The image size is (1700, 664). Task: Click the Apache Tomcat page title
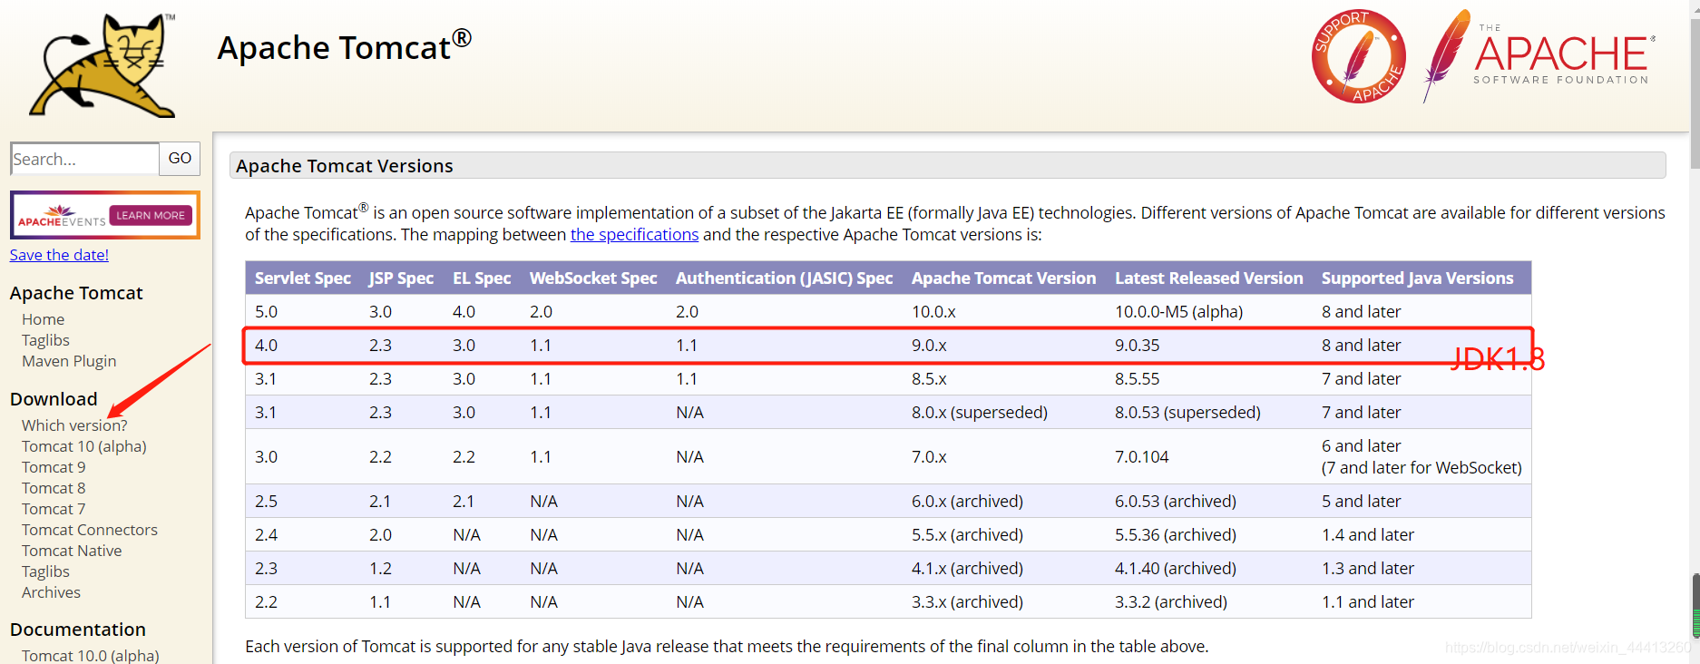click(344, 46)
